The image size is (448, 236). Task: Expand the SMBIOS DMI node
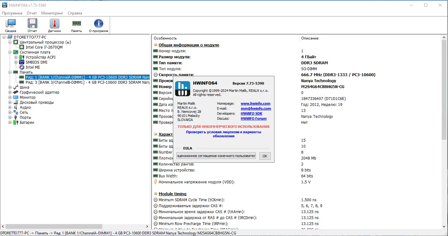click(x=16, y=62)
